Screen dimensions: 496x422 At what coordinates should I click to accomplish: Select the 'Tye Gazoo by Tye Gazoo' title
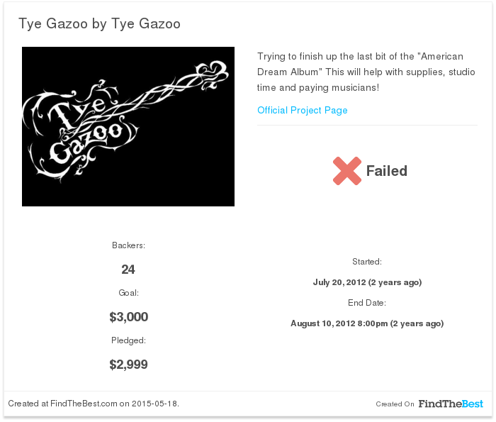click(x=99, y=23)
